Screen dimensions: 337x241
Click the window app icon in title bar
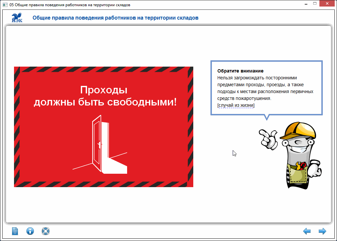click(5, 5)
